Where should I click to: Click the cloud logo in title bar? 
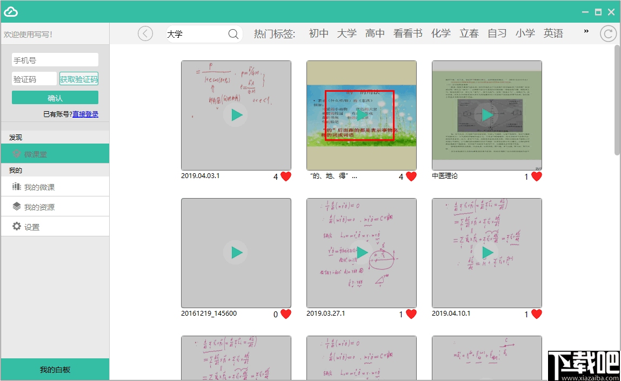pyautogui.click(x=11, y=12)
